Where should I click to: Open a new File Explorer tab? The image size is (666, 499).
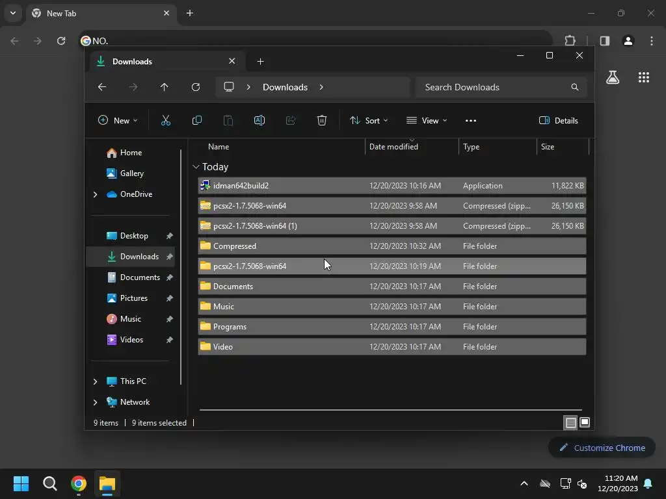point(260,62)
